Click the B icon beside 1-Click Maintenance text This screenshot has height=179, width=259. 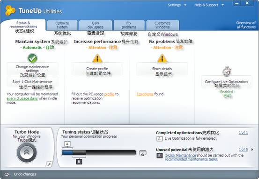coord(159,156)
